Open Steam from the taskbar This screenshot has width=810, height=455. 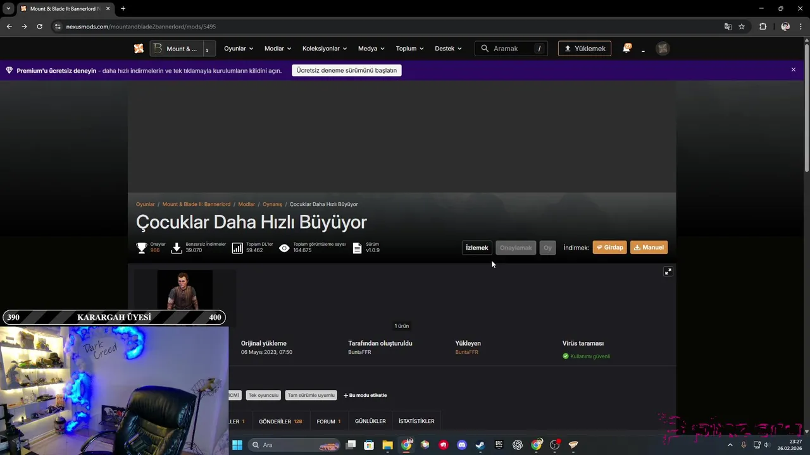point(480,445)
